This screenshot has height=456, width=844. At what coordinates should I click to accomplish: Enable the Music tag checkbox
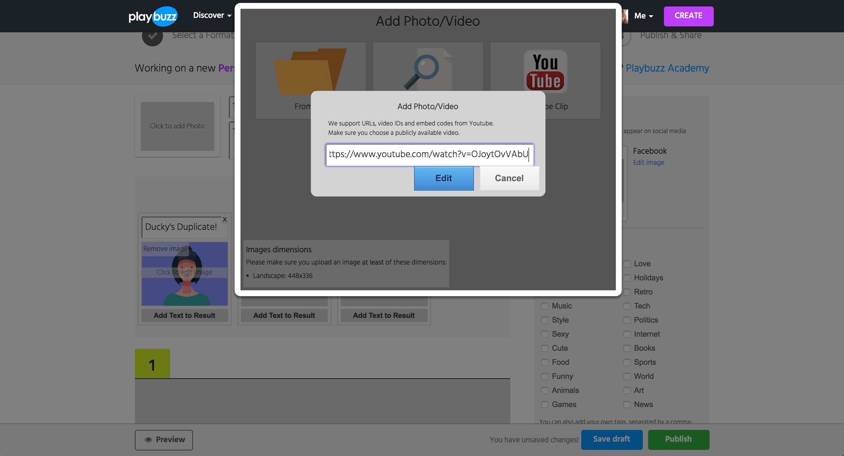[545, 306]
